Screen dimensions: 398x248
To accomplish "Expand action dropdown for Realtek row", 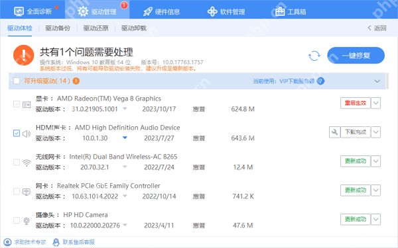I will pos(376,190).
